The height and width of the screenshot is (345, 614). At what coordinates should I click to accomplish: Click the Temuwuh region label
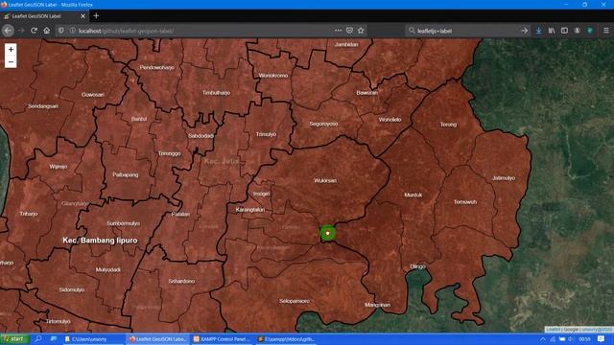pyautogui.click(x=465, y=202)
